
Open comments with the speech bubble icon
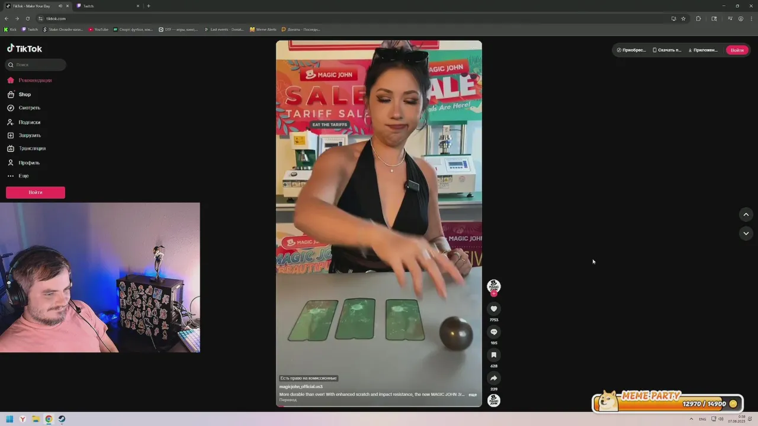point(493,332)
